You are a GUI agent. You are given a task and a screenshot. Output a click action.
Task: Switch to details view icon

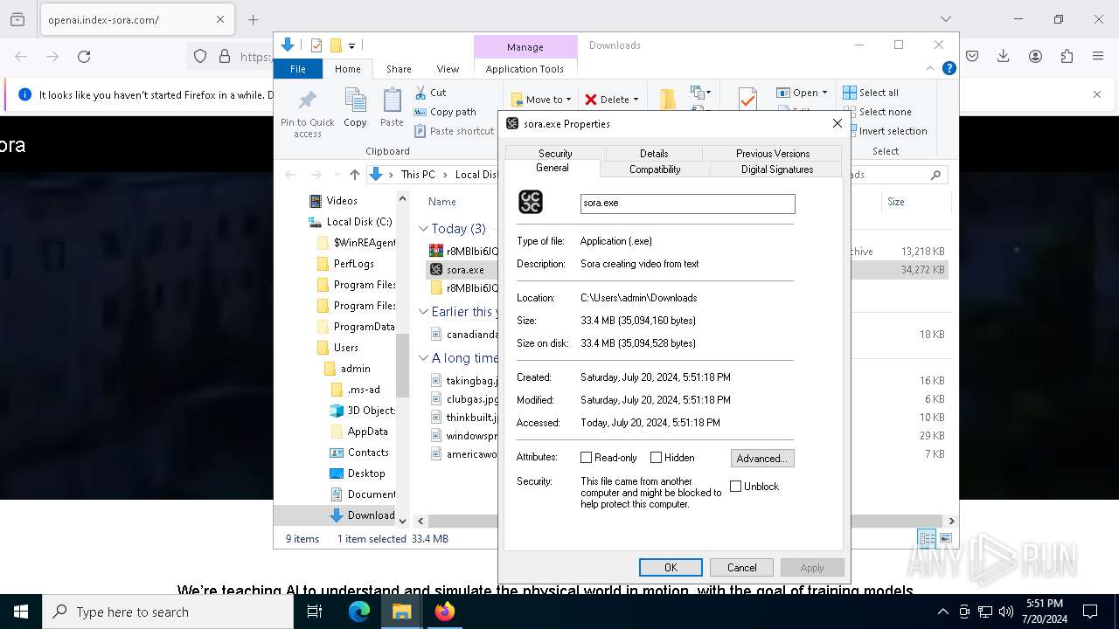[x=927, y=539]
